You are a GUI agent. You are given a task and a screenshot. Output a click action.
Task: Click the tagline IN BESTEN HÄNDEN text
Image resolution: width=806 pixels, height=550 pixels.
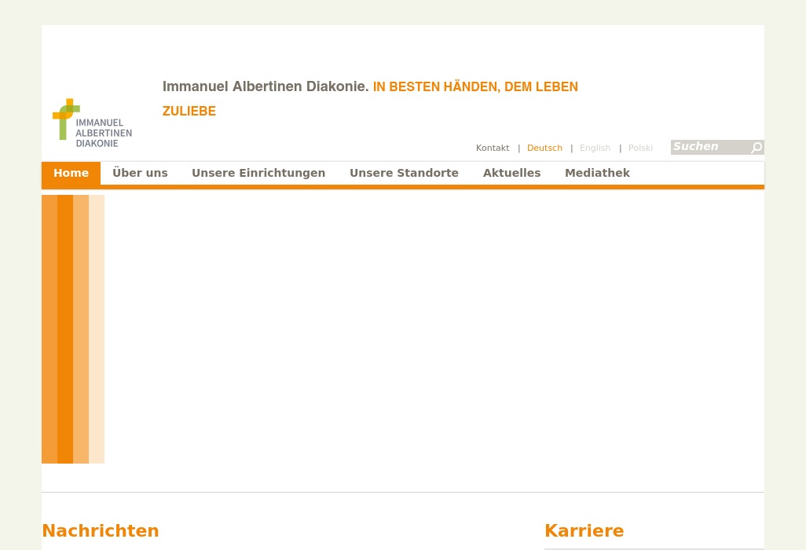475,86
